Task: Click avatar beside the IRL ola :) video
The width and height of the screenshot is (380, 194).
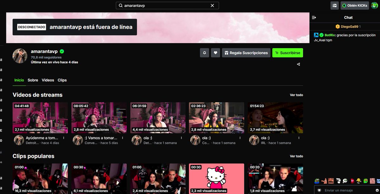Action: coord(254,140)
